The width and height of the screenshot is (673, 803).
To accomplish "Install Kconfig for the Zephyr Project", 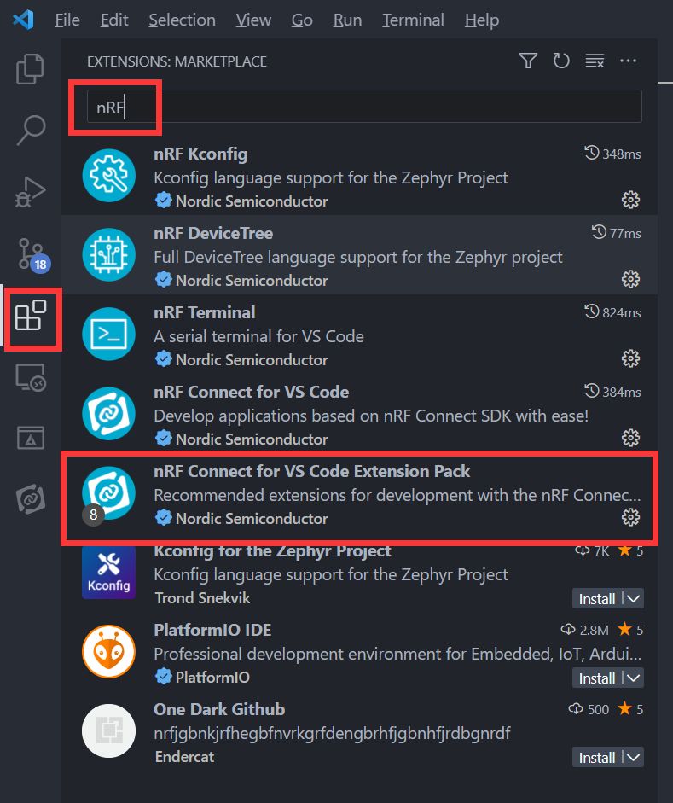I will pyautogui.click(x=597, y=599).
